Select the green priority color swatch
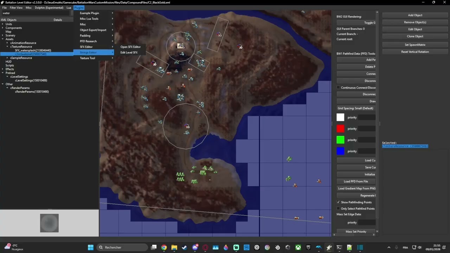The width and height of the screenshot is (450, 253). tap(340, 140)
